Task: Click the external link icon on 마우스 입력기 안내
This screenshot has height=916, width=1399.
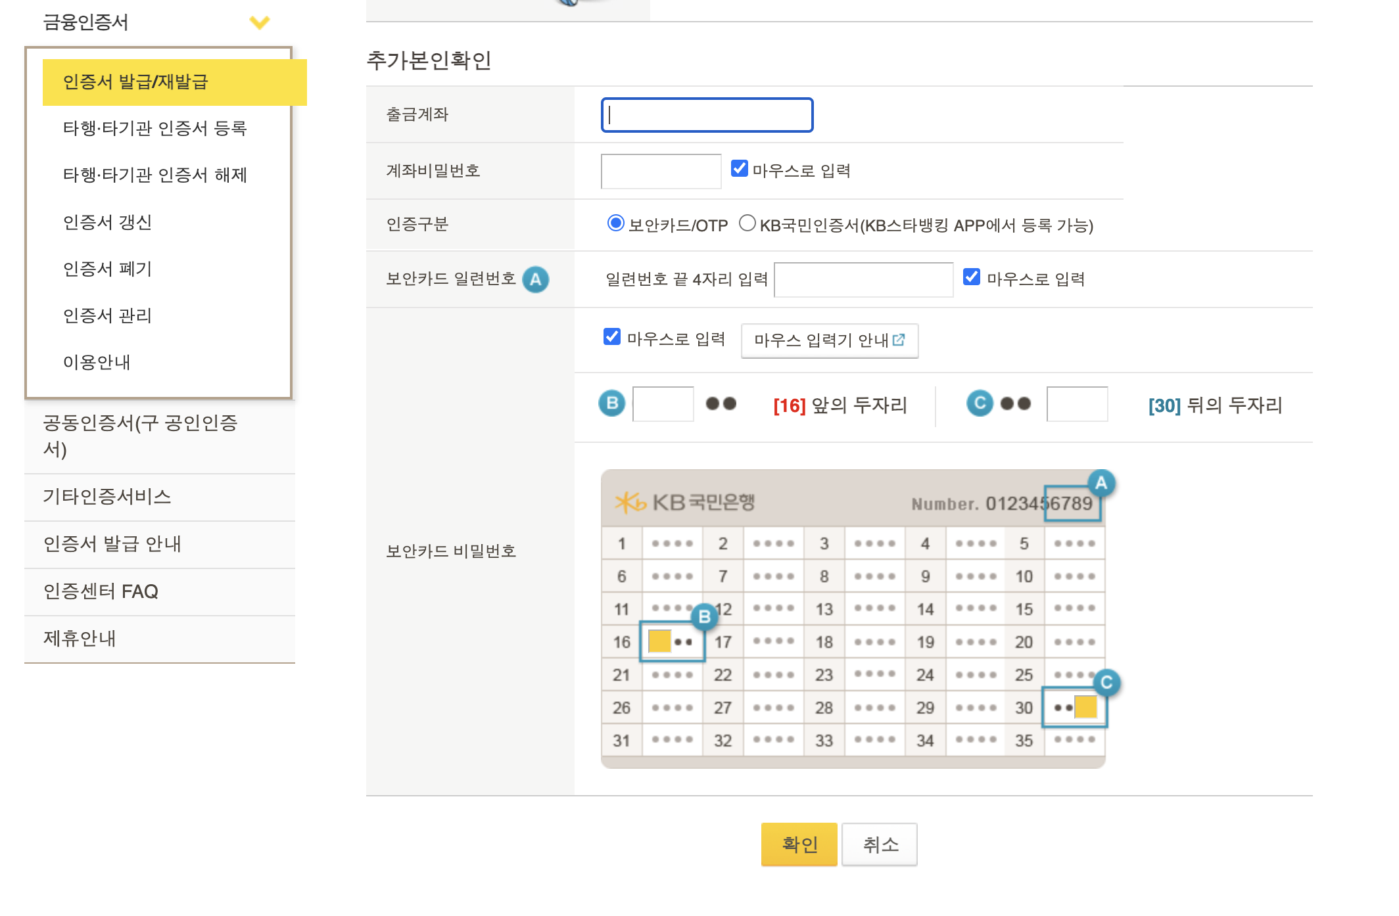Action: point(899,340)
